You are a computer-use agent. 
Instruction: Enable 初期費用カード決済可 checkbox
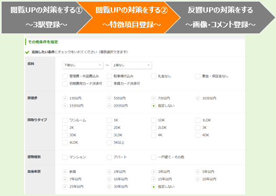[65, 84]
